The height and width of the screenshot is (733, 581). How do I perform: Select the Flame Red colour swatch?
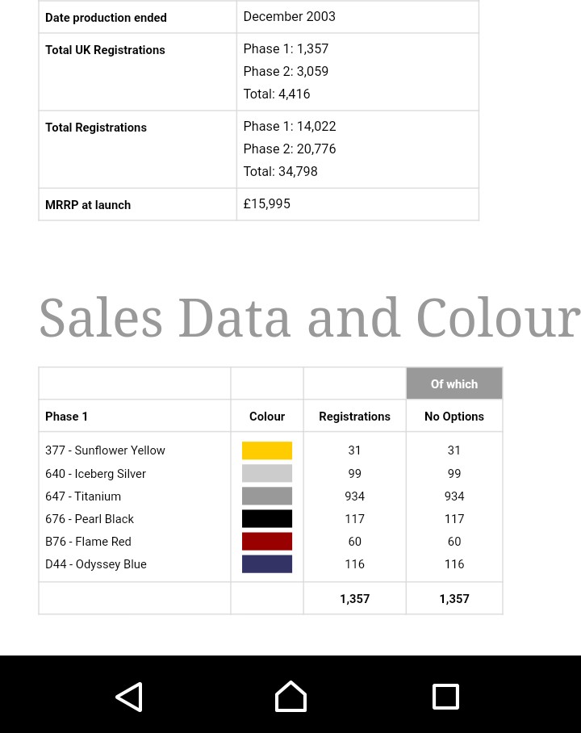point(267,541)
